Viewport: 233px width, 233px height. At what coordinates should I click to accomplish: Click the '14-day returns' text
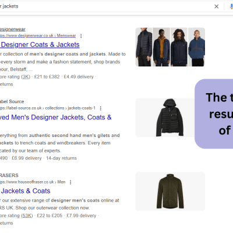tap(61, 158)
